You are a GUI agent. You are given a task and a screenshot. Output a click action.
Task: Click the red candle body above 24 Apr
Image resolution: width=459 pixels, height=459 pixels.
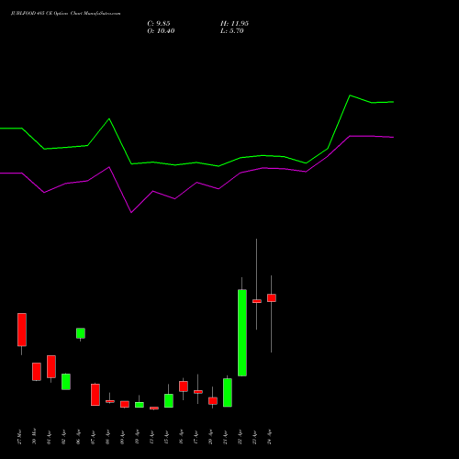click(272, 297)
